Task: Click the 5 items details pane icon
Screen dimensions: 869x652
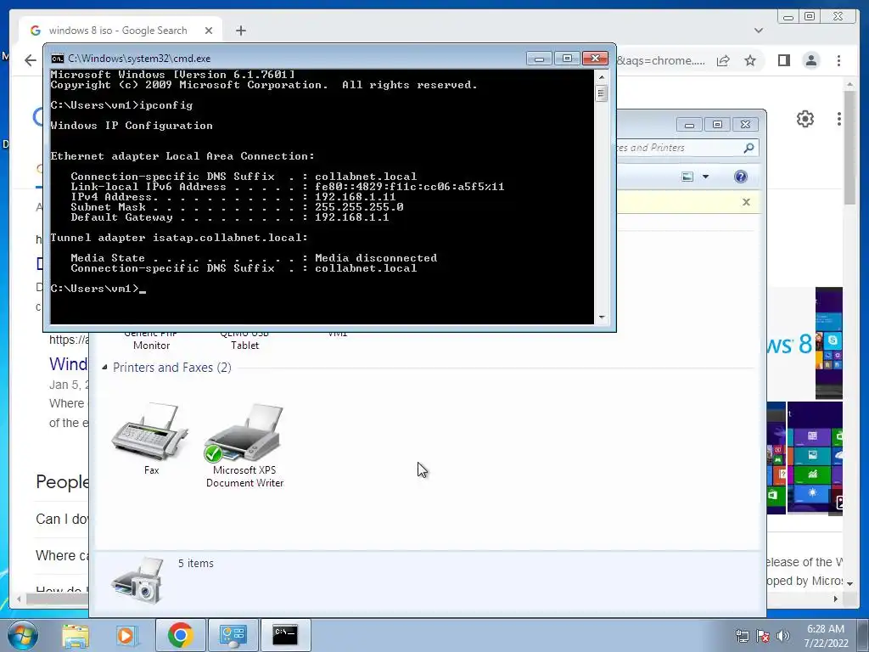Action: [x=137, y=581]
